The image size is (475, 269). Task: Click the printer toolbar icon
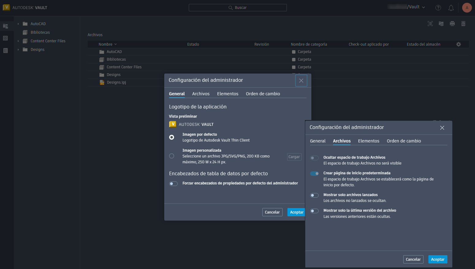[x=452, y=24]
